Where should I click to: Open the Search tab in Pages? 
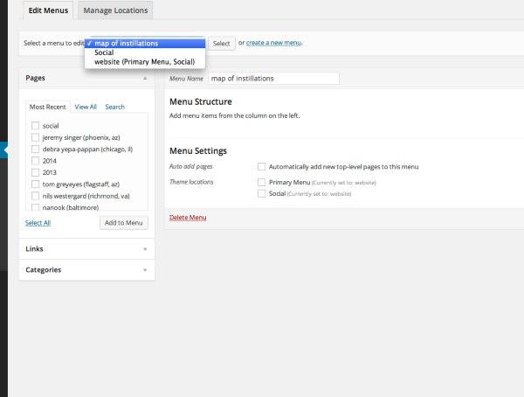[114, 107]
